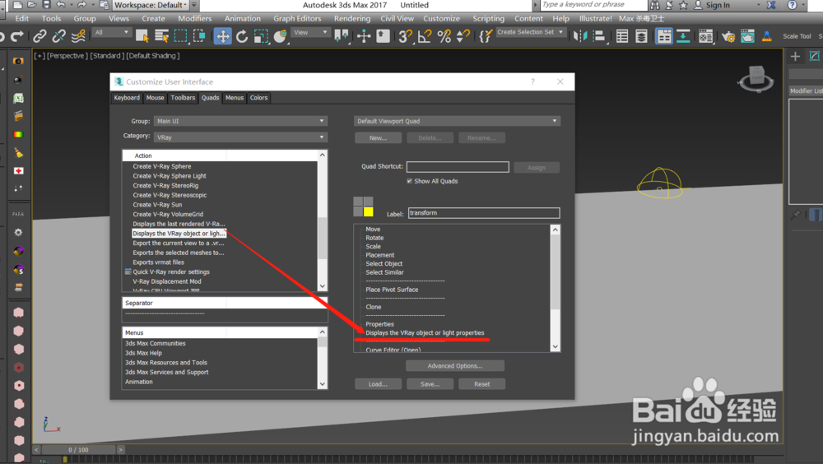The image size is (823, 464).
Task: Activate the Select and Scale tool
Action: [x=261, y=36]
